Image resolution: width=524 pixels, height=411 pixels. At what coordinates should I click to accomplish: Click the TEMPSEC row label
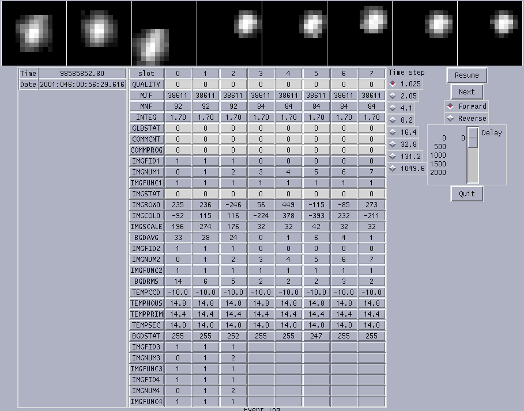(x=146, y=325)
